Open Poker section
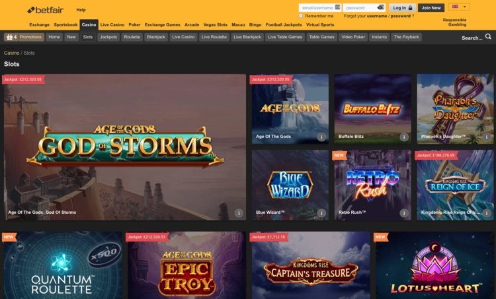Image resolution: width=496 pixels, height=299 pixels. [x=134, y=24]
